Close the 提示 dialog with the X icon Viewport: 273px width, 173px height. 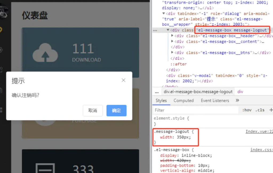tap(123, 80)
